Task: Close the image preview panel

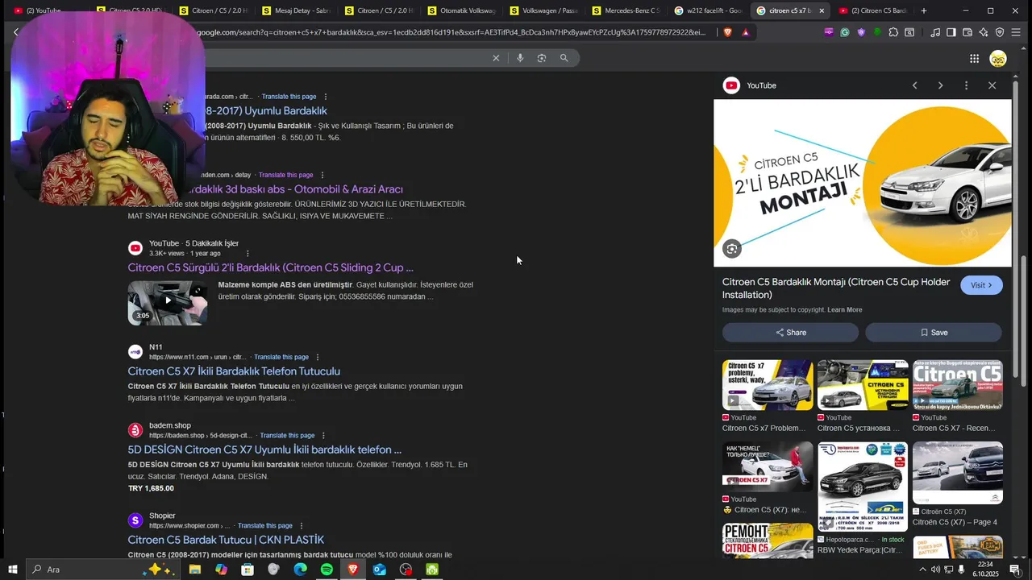Action: click(x=992, y=85)
